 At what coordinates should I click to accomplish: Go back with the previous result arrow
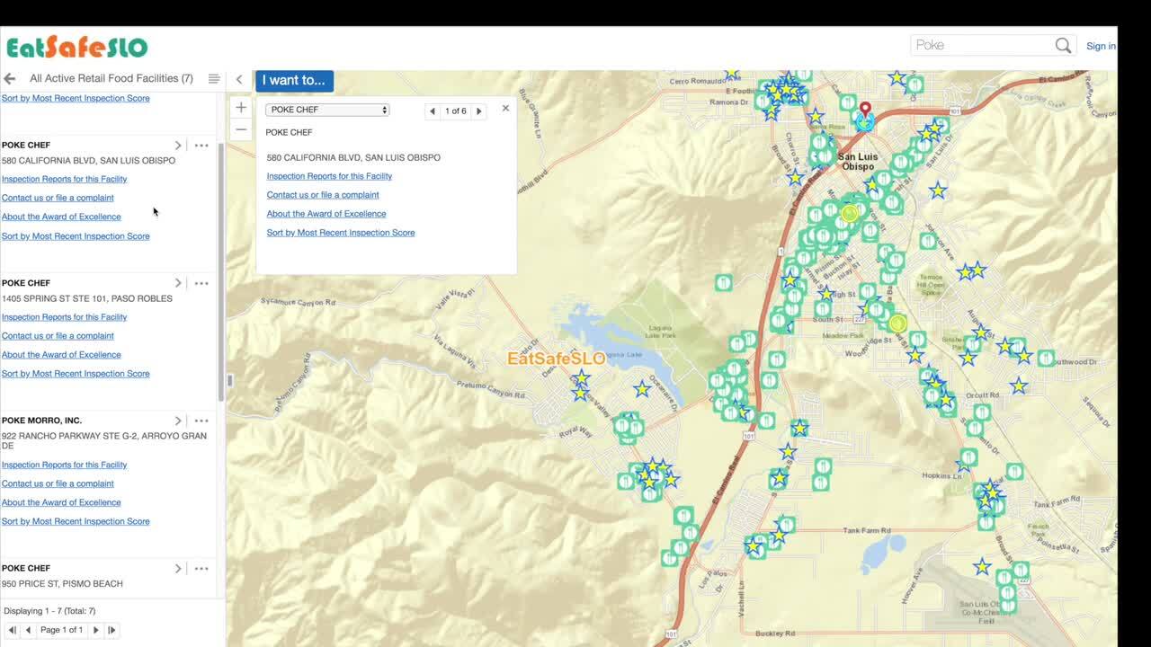pyautogui.click(x=433, y=111)
